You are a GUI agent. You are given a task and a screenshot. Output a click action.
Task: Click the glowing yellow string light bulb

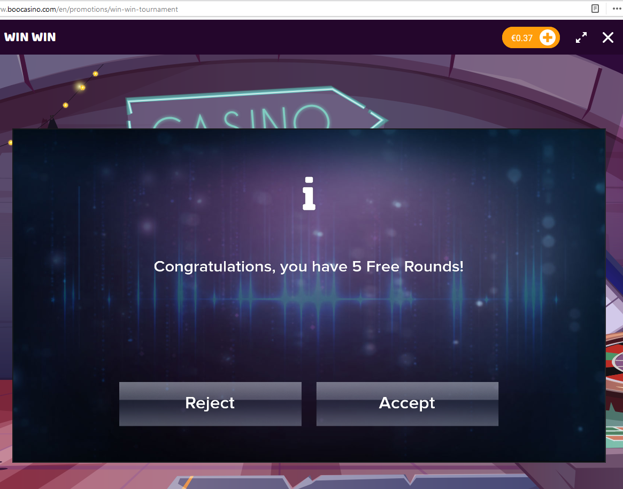point(81,87)
